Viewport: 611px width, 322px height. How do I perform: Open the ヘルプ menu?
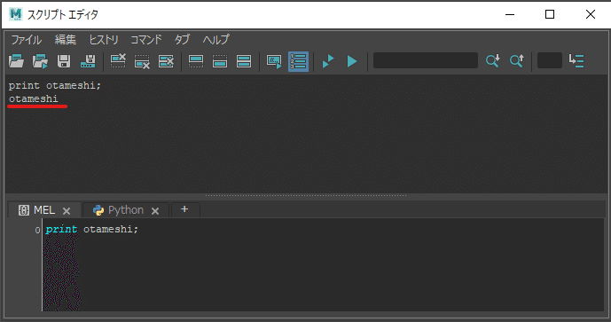tap(215, 40)
